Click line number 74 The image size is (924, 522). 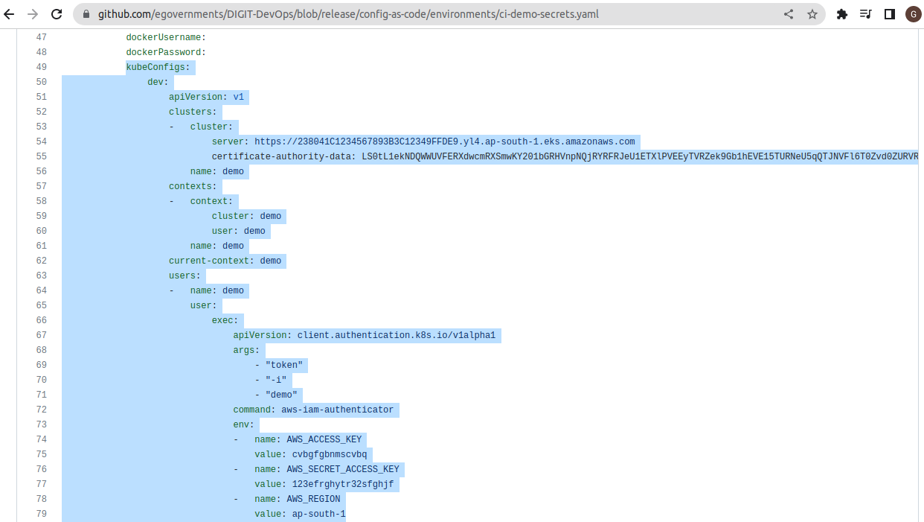click(x=41, y=439)
